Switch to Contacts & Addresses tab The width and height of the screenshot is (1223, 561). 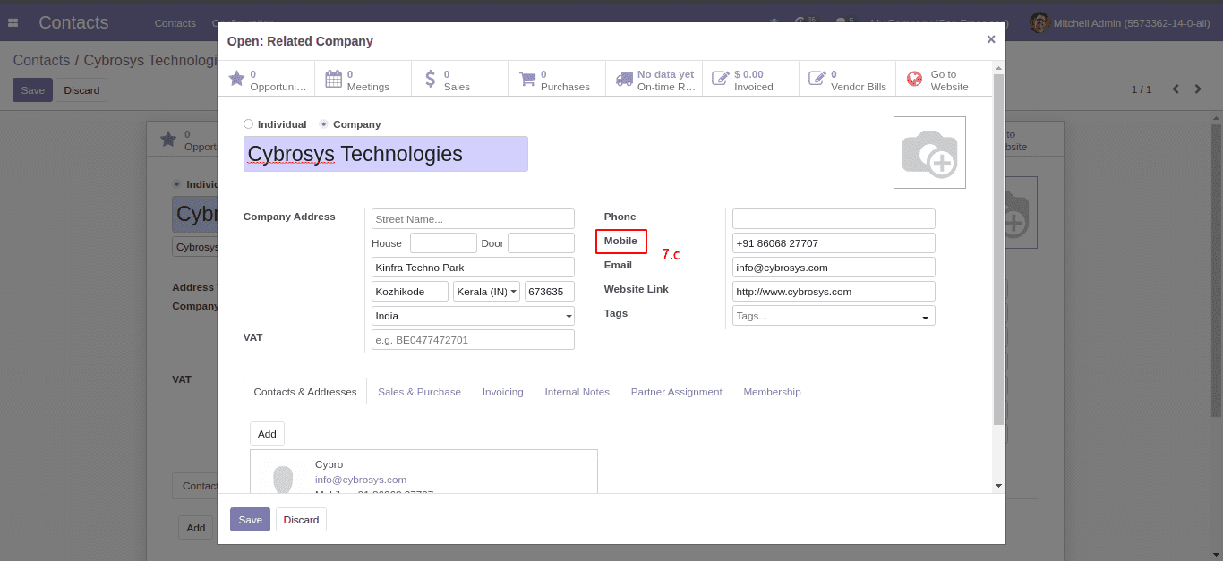[305, 392]
